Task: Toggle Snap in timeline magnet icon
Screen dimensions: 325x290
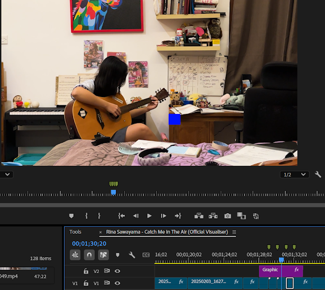Action: [89, 255]
